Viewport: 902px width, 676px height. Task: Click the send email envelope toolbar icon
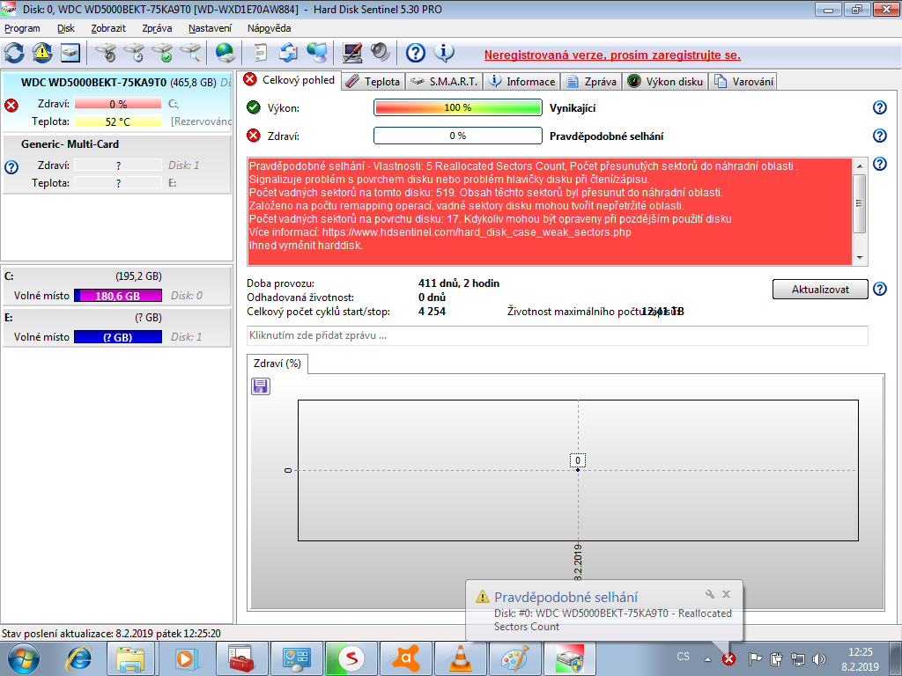point(289,53)
